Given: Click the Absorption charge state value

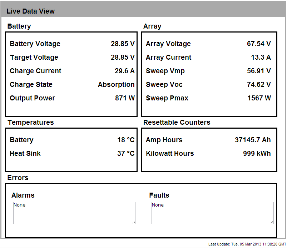Looking at the screenshot, I should point(116,85).
